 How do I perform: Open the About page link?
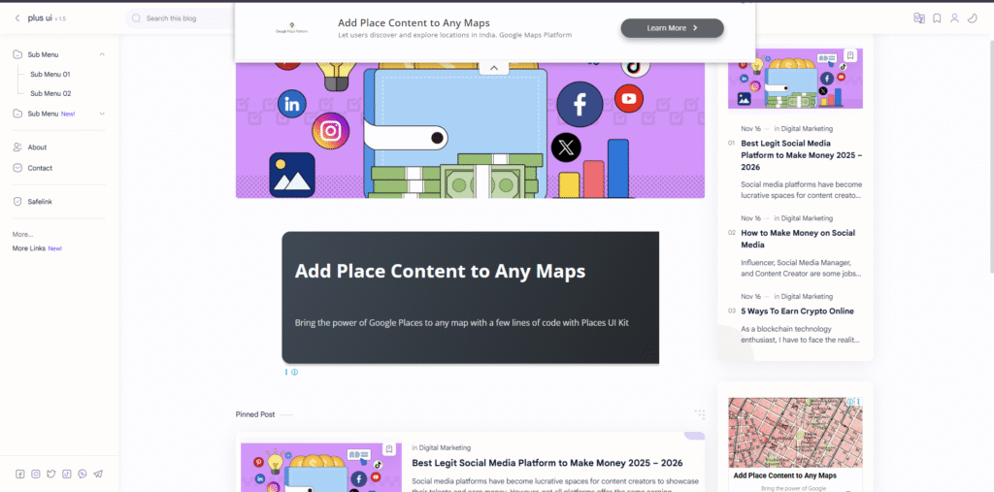(x=37, y=148)
